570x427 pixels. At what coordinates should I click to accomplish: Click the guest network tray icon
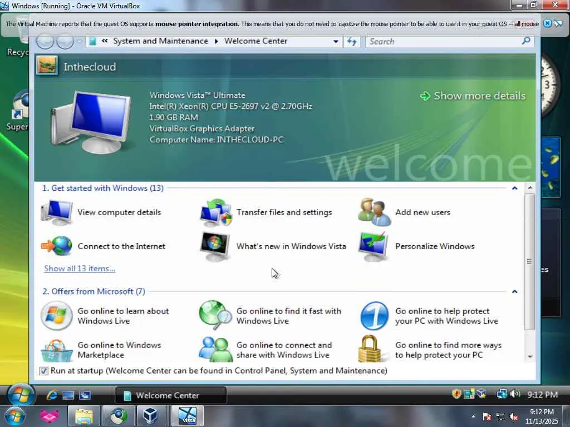pos(502,394)
